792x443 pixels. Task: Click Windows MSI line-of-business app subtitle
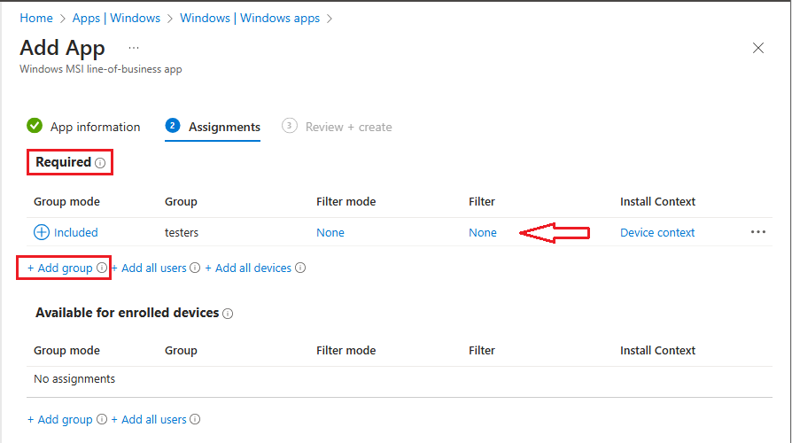tap(101, 69)
